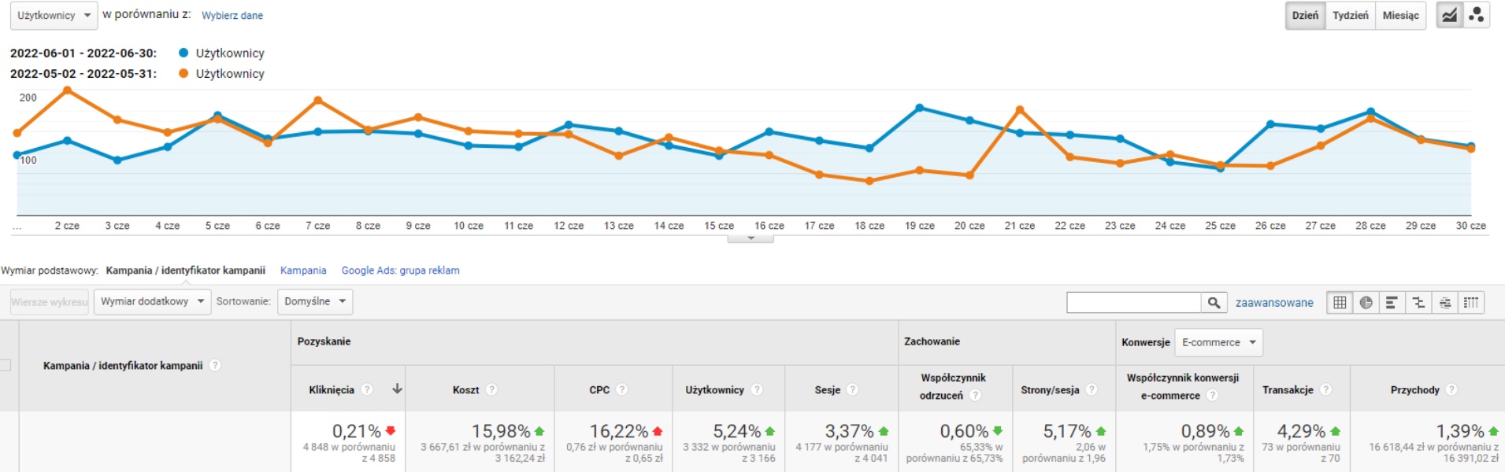The width and height of the screenshot is (1505, 472).
Task: Click the 12 cze axis label
Action: pyautogui.click(x=569, y=226)
